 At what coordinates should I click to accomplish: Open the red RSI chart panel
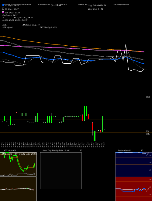click(133, 189)
